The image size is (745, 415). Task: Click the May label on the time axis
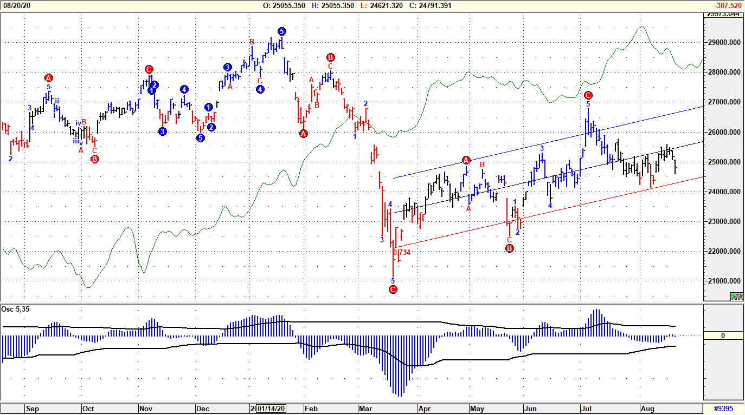coord(477,409)
